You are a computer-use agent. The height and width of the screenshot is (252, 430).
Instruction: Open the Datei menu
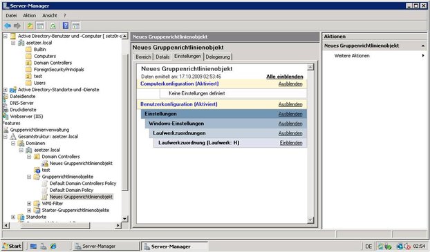pyautogui.click(x=11, y=16)
